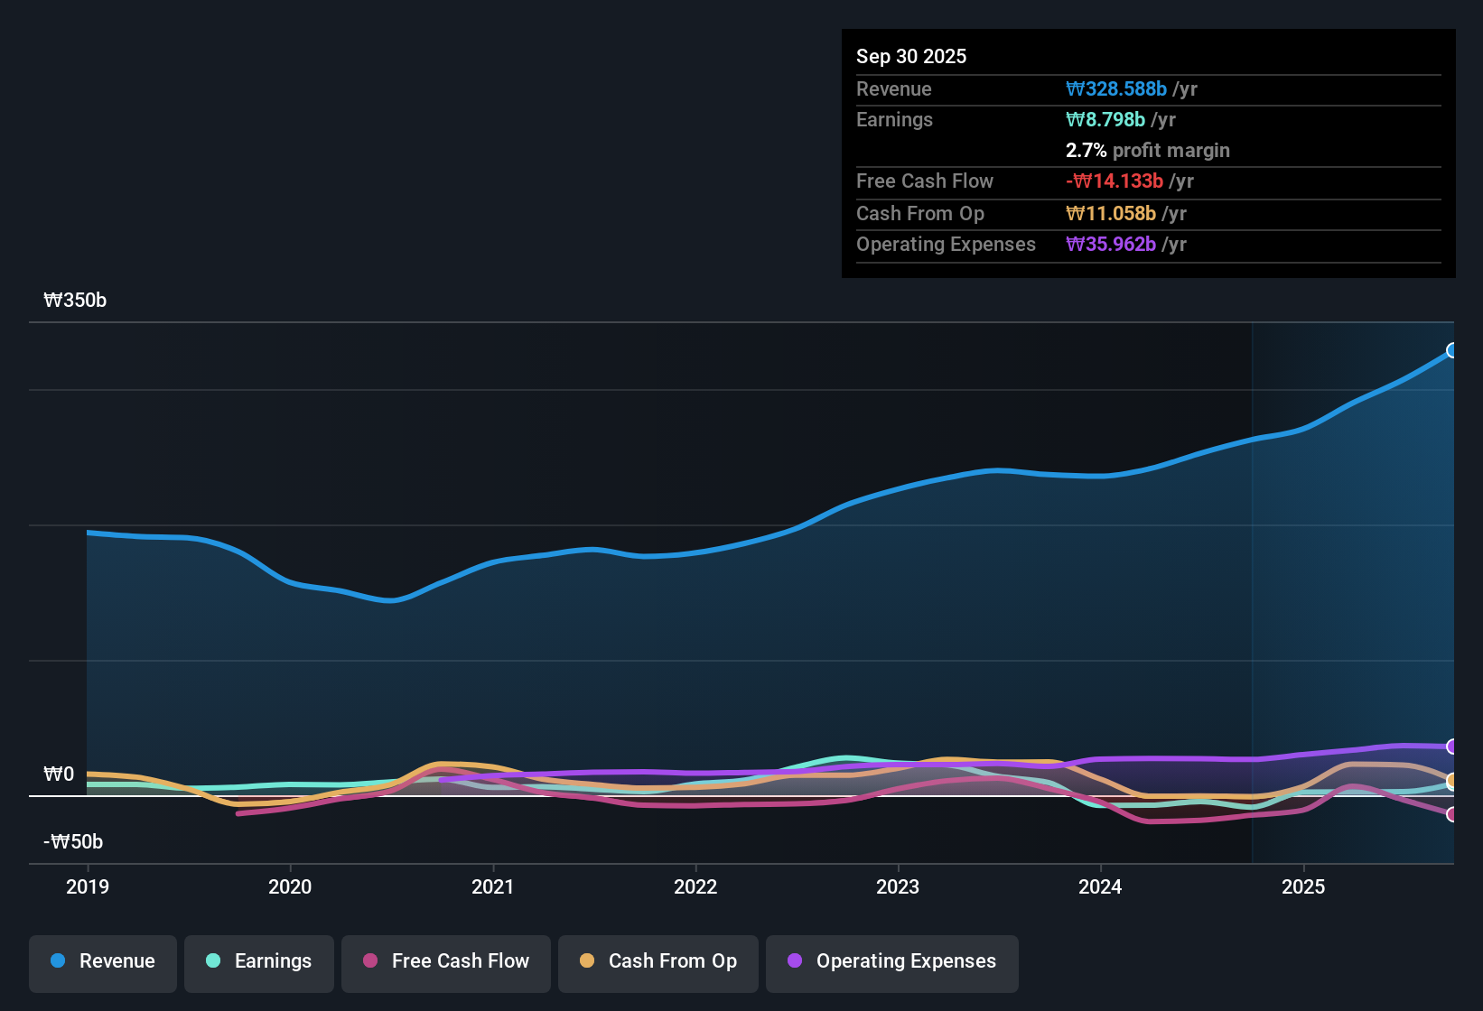Viewport: 1483px width, 1011px height.
Task: Hide the Earnings series via its legend
Action: point(258,961)
